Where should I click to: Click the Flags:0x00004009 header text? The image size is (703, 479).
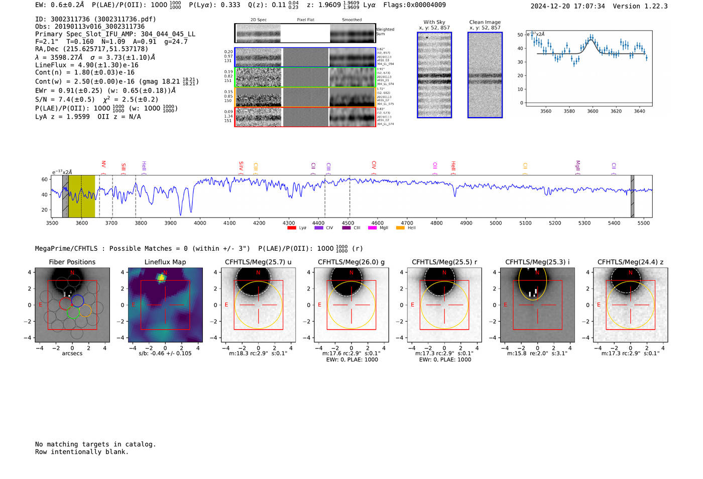pyautogui.click(x=414, y=5)
